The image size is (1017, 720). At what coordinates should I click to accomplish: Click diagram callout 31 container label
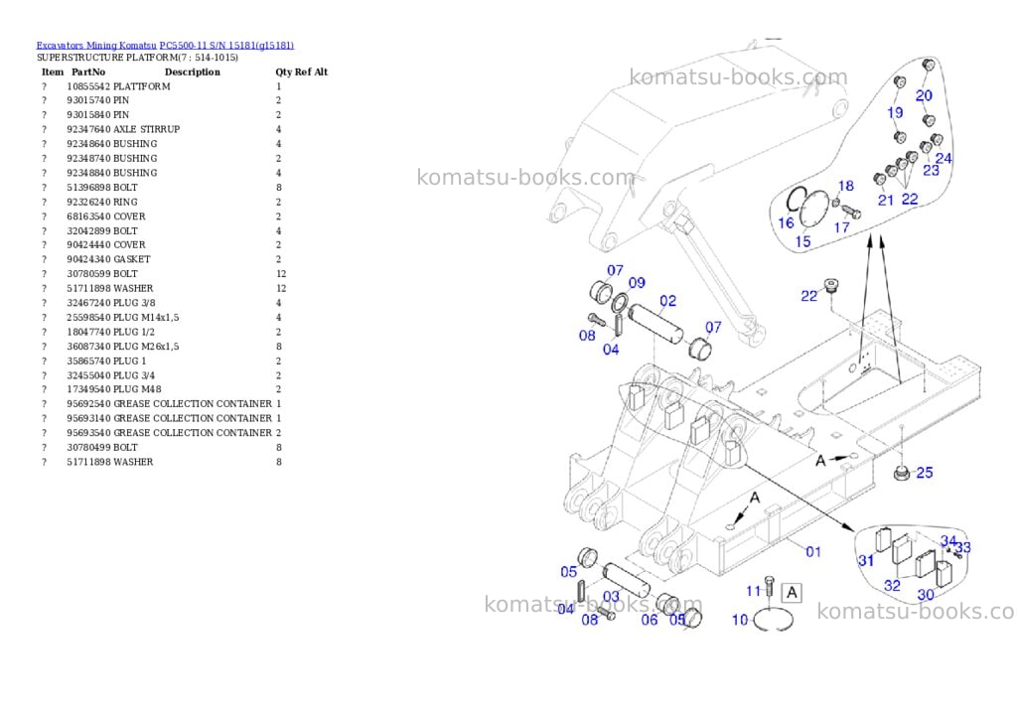point(866,561)
